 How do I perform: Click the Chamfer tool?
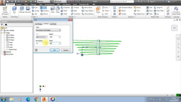click(65, 8)
